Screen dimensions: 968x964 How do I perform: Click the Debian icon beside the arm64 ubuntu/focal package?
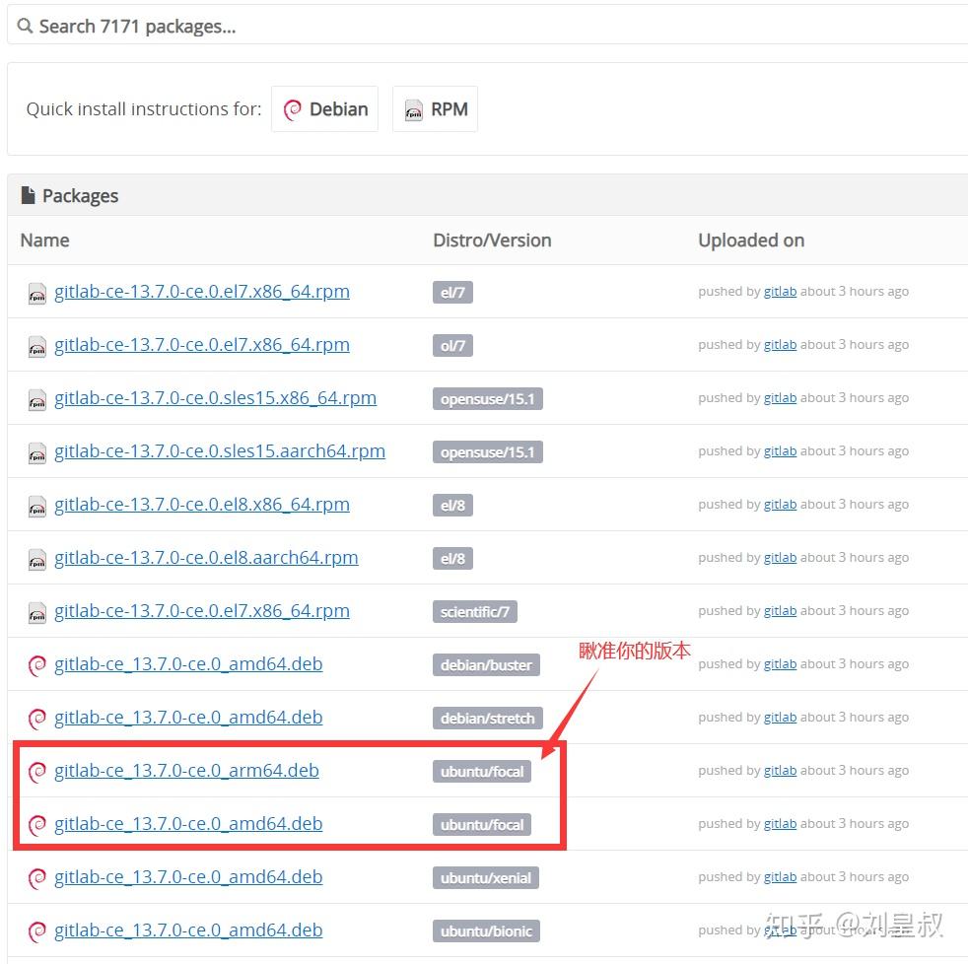pyautogui.click(x=36, y=772)
